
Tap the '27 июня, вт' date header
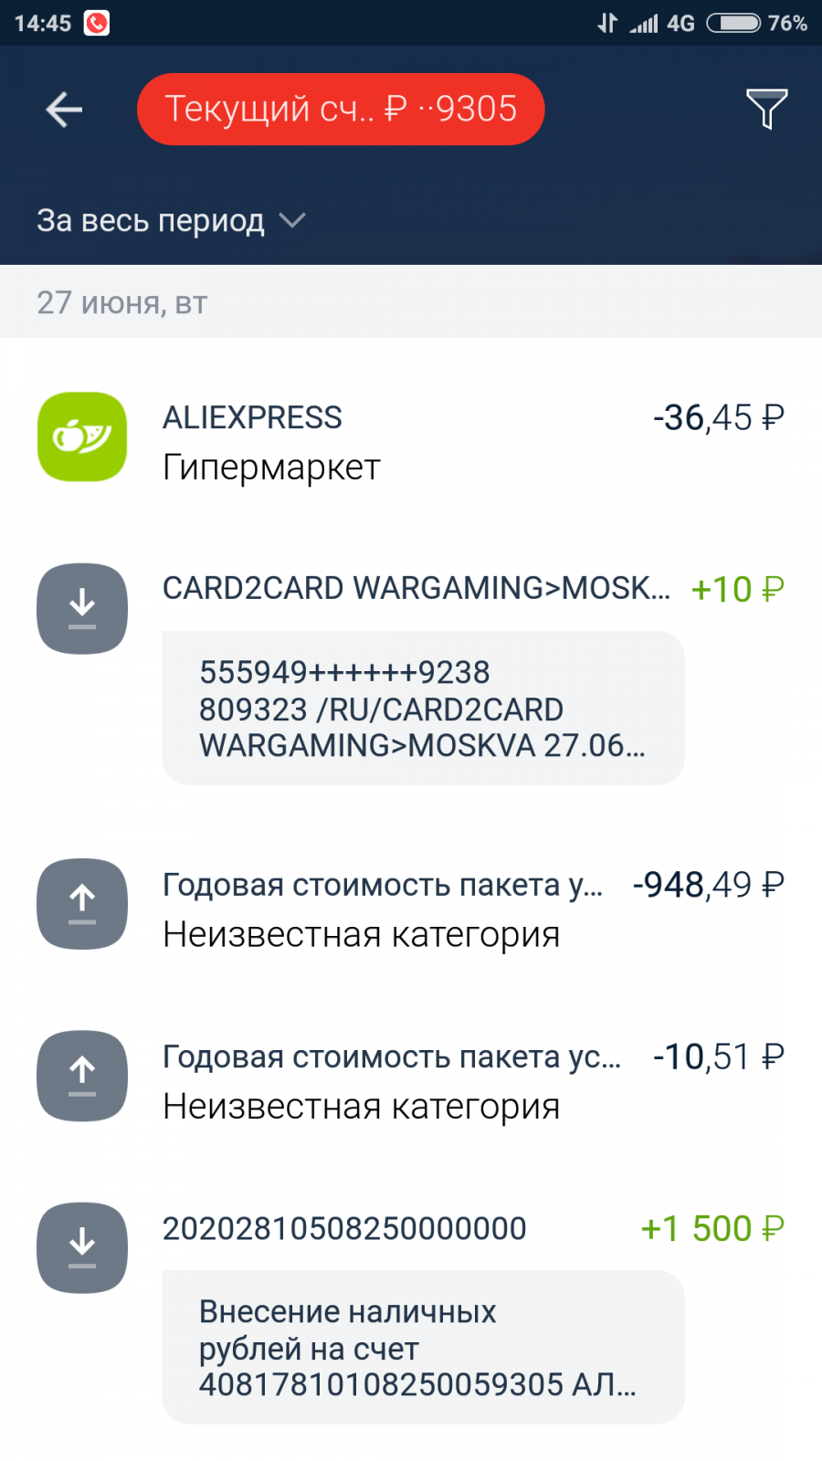122,302
